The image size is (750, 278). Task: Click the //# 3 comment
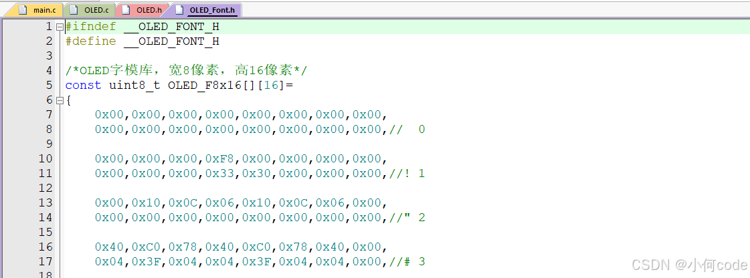[407, 261]
